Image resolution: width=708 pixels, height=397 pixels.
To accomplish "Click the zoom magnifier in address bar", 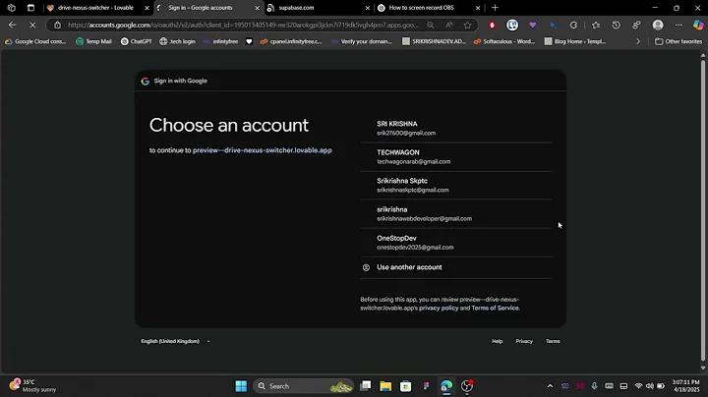I will pyautogui.click(x=431, y=26).
